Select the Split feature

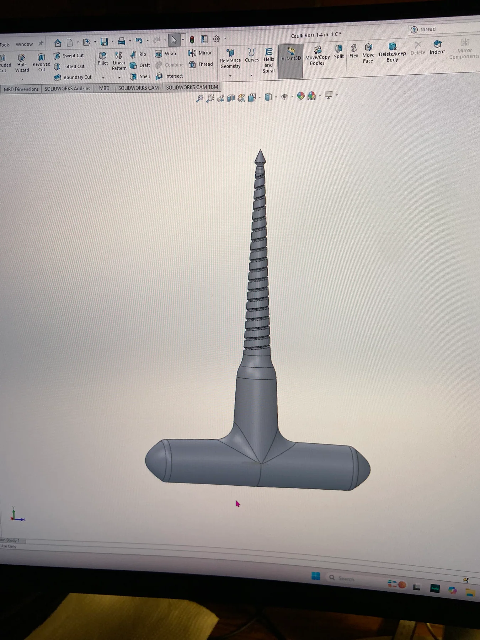(339, 52)
